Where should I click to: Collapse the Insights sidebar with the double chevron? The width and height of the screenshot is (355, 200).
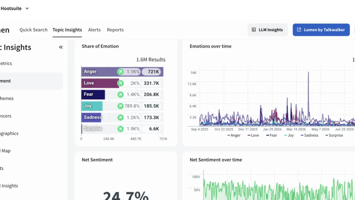[x=61, y=47]
